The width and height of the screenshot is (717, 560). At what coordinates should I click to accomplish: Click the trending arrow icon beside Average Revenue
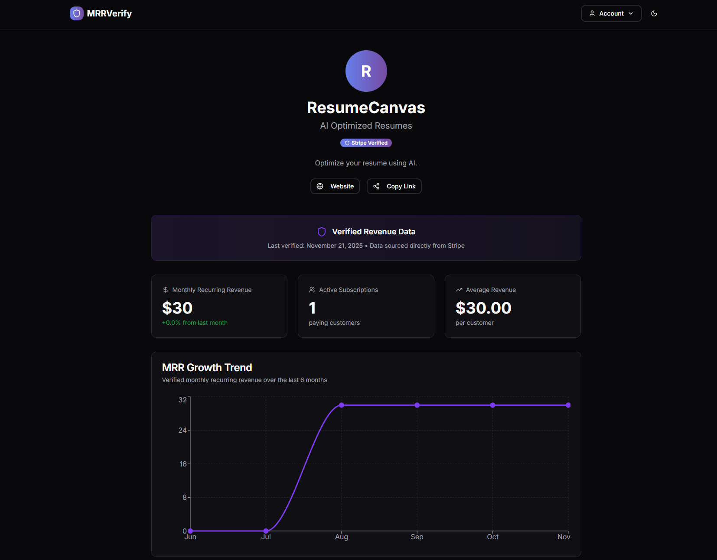[459, 290]
